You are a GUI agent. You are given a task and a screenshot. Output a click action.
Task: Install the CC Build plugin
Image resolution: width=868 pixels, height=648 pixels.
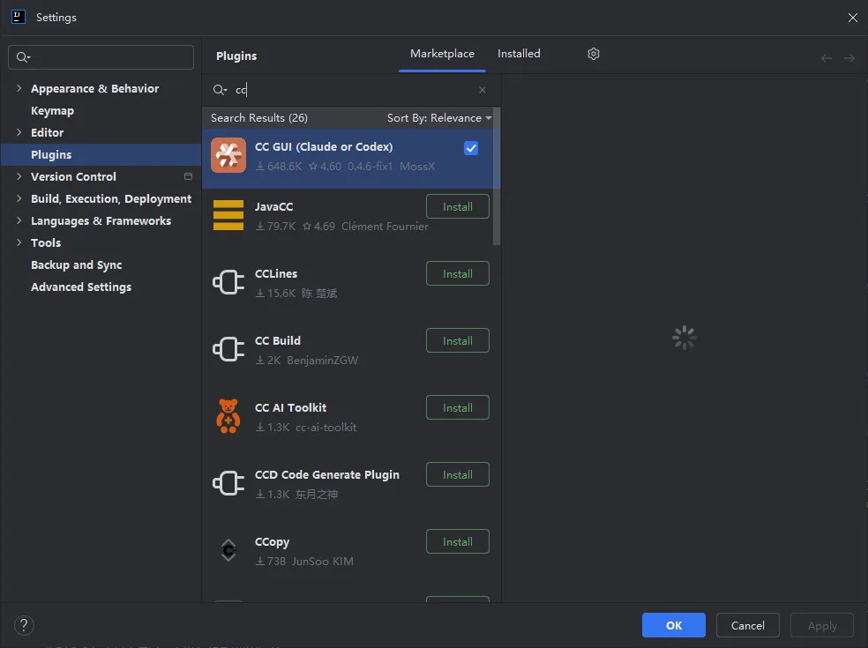coord(457,340)
